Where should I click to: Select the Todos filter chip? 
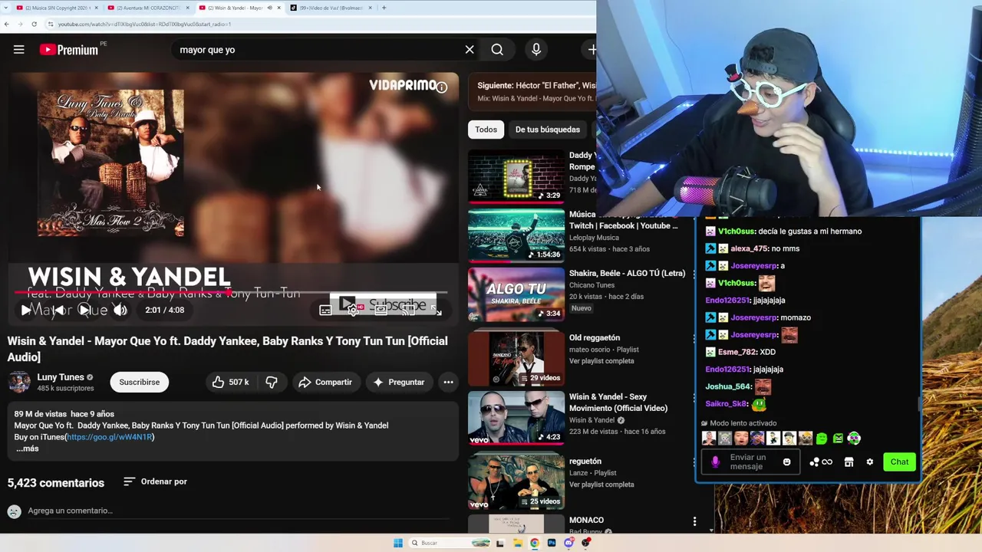486,130
